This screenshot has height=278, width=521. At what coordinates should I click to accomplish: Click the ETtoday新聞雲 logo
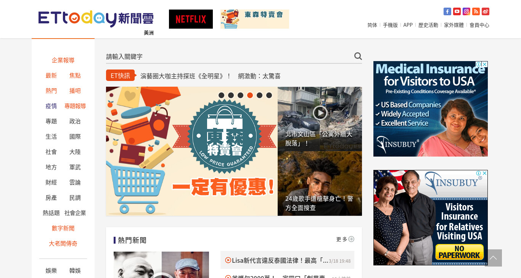96,19
